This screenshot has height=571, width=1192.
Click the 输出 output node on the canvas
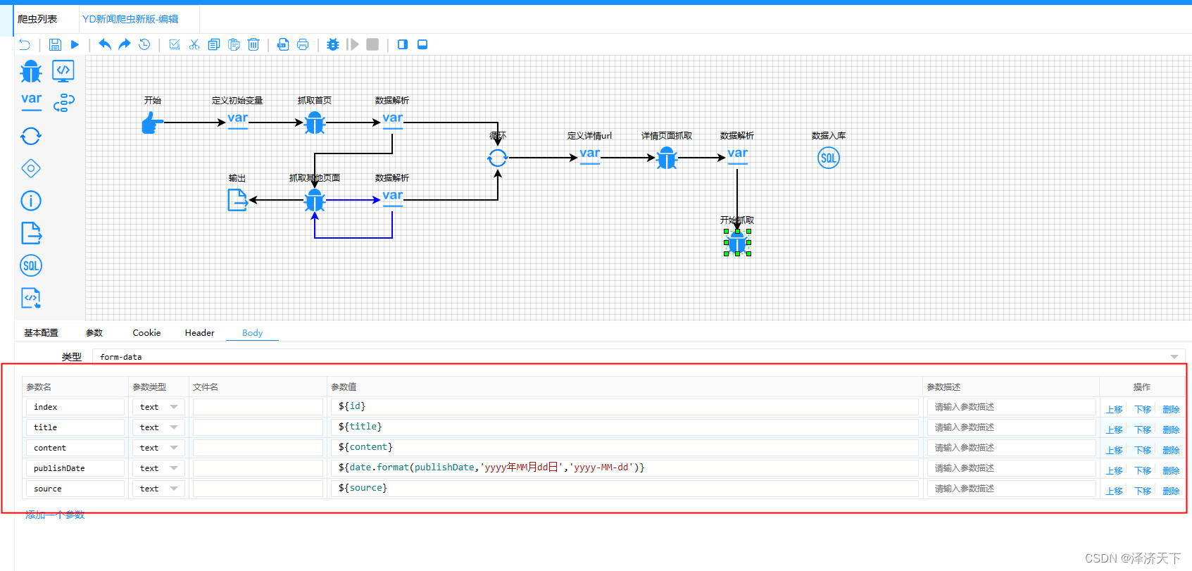coord(238,200)
